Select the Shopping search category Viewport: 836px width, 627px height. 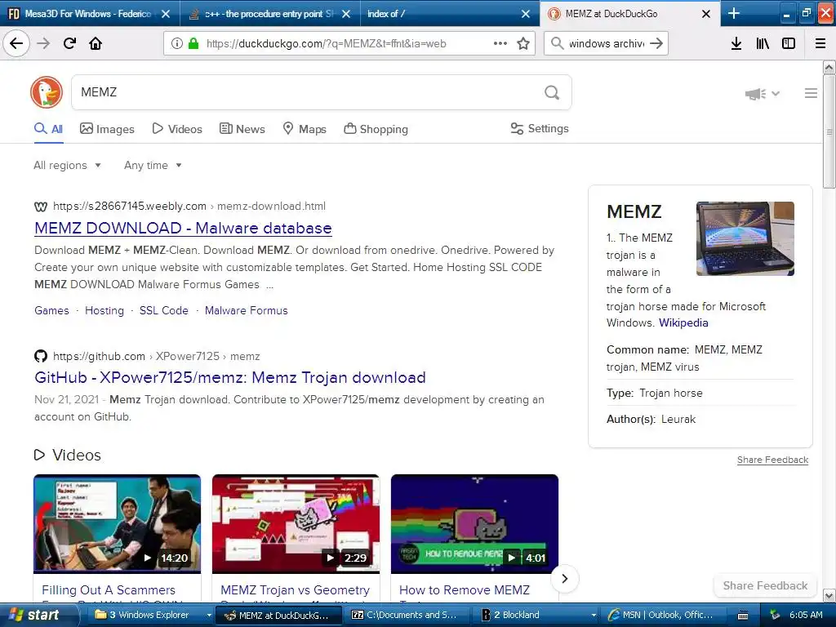click(376, 129)
